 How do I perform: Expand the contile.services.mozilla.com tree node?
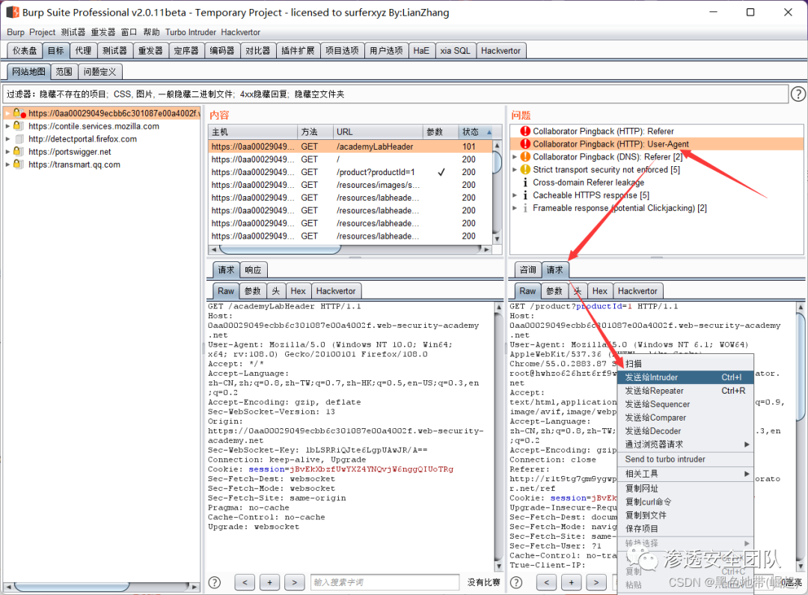point(7,126)
